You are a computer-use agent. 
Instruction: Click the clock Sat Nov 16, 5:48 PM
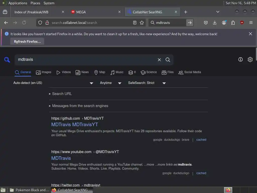(x=241, y=3)
